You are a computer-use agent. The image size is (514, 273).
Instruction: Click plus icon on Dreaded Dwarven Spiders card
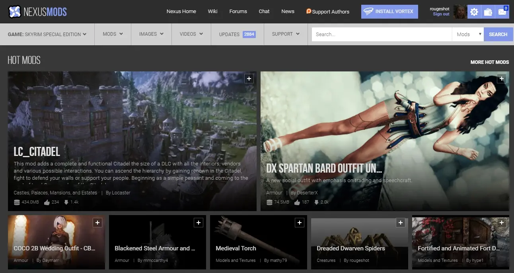pyautogui.click(x=400, y=223)
